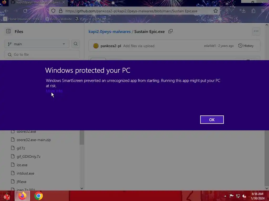
Task: Open Firefox hamburger application menu
Action: 263,11
